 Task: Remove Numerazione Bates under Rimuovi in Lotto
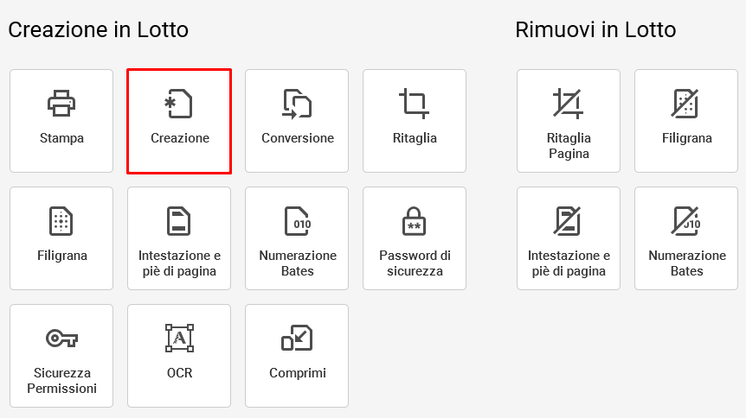pyautogui.click(x=686, y=238)
